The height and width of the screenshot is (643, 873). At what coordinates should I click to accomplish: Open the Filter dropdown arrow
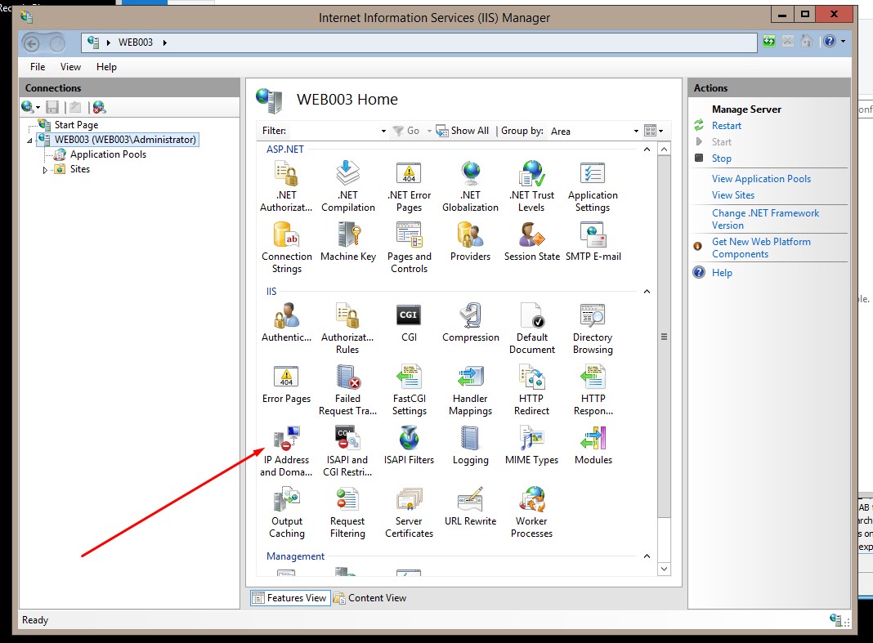coord(383,131)
